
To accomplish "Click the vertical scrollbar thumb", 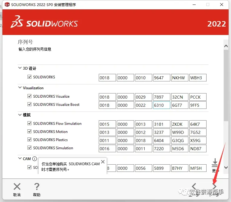I will [x=226, y=86].
